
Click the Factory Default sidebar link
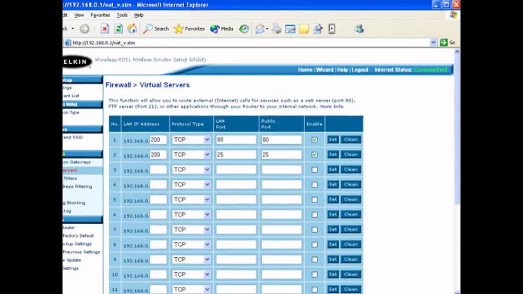pyautogui.click(x=78, y=236)
